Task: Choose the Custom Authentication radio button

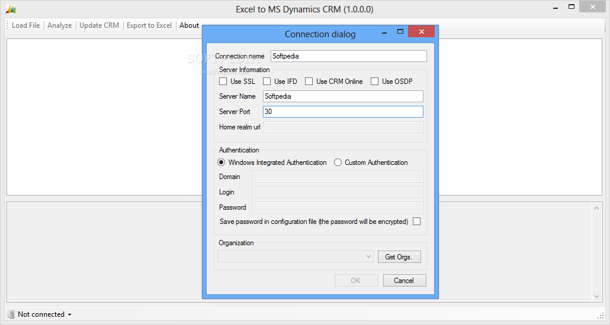Action: (x=338, y=162)
